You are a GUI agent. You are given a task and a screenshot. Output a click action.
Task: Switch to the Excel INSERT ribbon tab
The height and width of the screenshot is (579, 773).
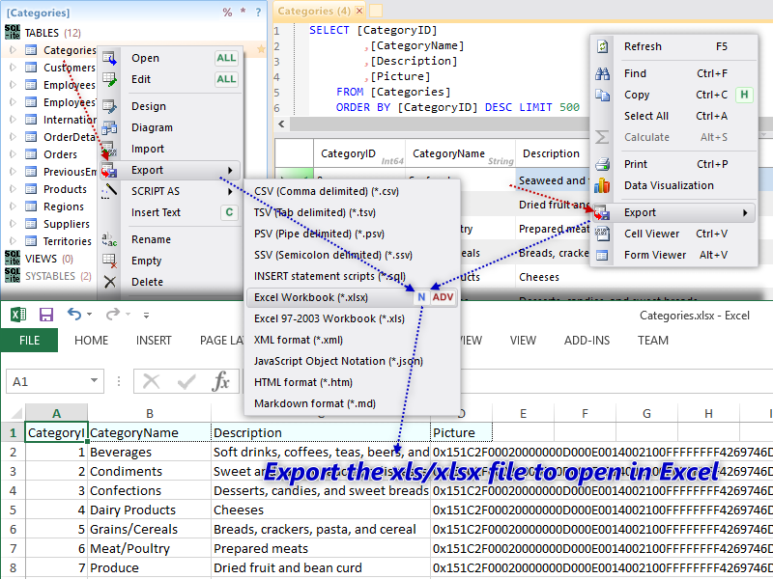(154, 341)
